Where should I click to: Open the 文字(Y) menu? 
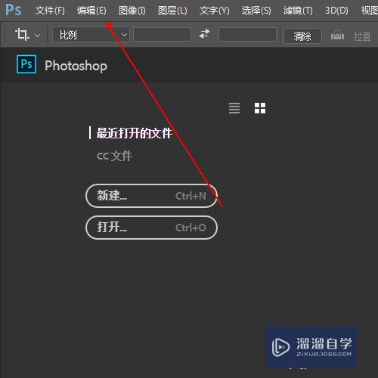point(215,11)
